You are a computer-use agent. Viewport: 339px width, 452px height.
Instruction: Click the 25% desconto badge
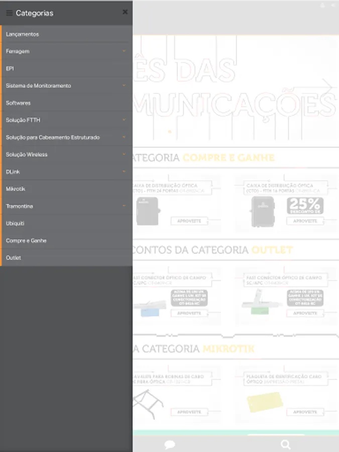click(x=305, y=205)
